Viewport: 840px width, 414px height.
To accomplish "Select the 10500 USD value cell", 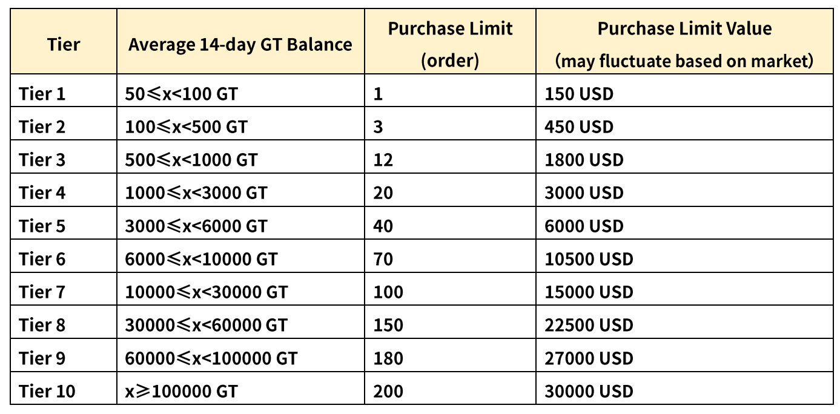I will click(x=589, y=259).
